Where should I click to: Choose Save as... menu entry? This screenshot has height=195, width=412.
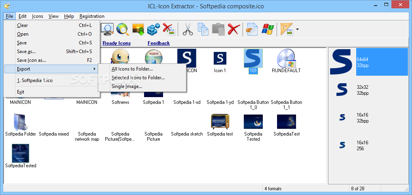coord(52,51)
